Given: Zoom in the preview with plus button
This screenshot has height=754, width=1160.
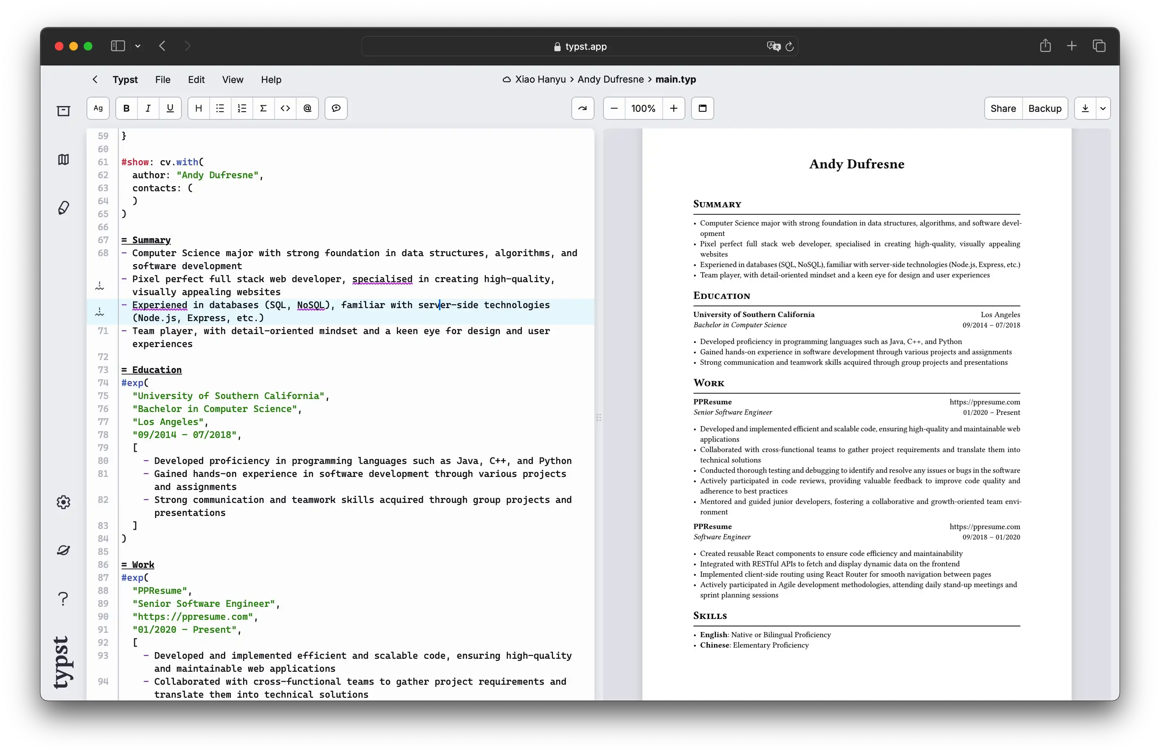Looking at the screenshot, I should (673, 108).
